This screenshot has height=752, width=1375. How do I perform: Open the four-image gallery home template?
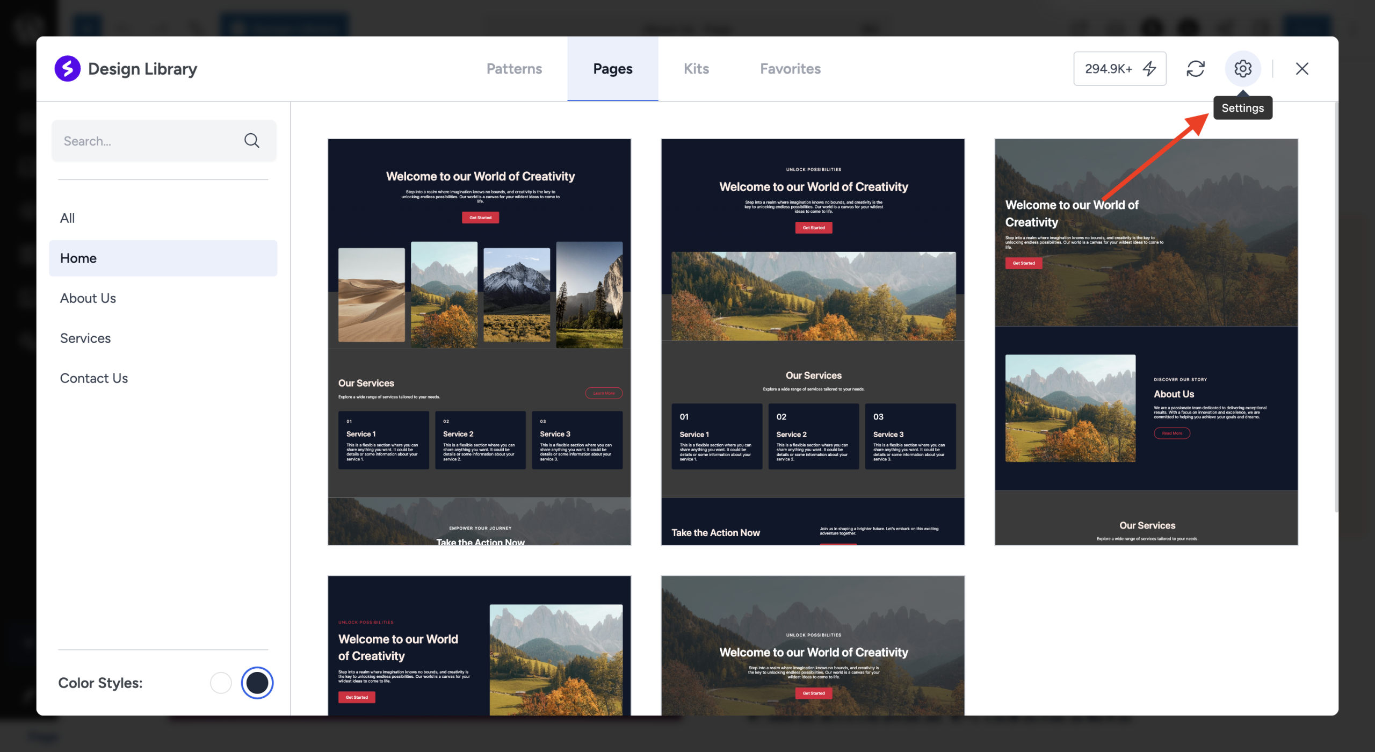479,342
